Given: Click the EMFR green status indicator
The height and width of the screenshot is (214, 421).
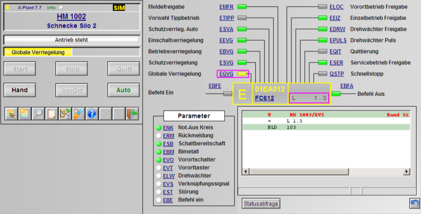Looking at the screenshot, I should [242, 7].
